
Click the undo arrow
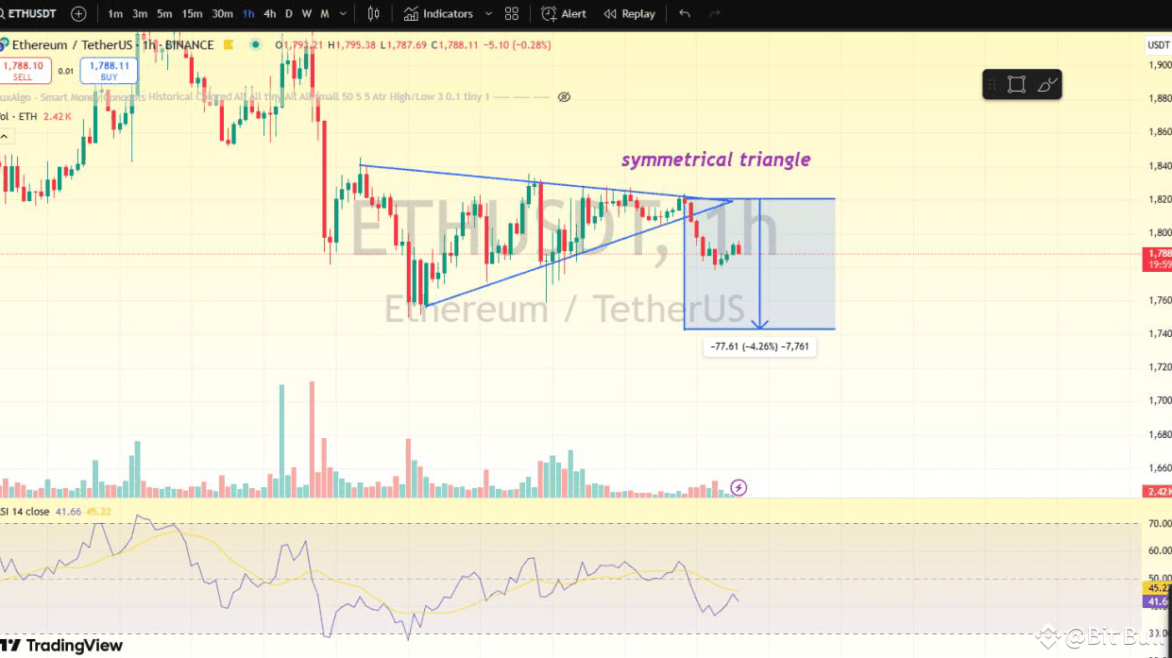pyautogui.click(x=685, y=13)
